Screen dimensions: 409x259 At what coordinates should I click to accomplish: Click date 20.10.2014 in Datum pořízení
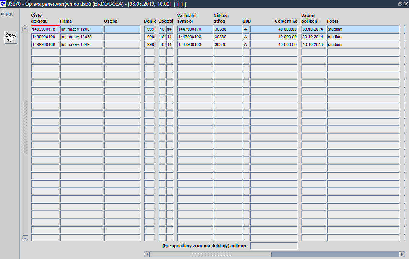pos(314,37)
